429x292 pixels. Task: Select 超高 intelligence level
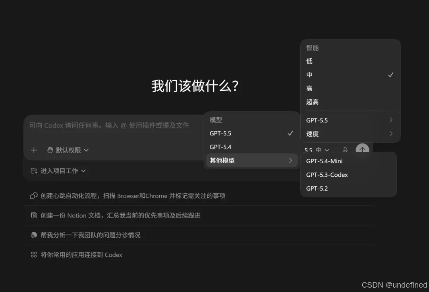click(x=350, y=102)
